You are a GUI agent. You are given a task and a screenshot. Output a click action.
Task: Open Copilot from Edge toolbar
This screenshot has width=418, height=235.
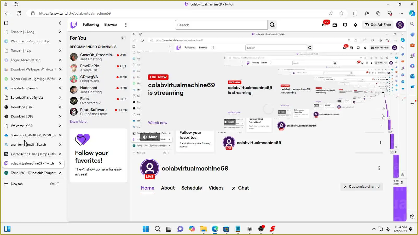(x=412, y=13)
